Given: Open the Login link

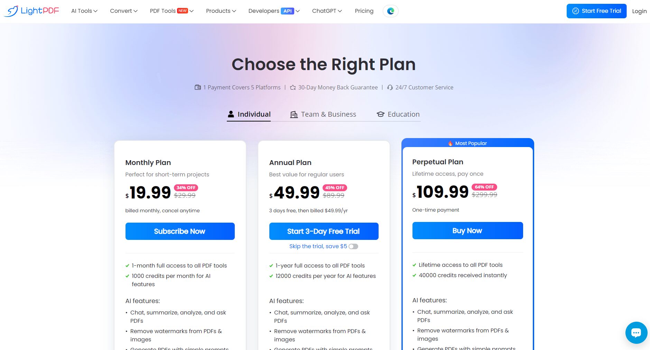Looking at the screenshot, I should point(639,11).
